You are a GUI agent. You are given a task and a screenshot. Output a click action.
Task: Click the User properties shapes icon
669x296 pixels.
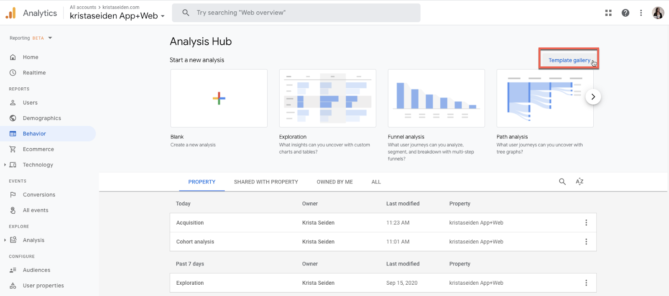pyautogui.click(x=13, y=286)
